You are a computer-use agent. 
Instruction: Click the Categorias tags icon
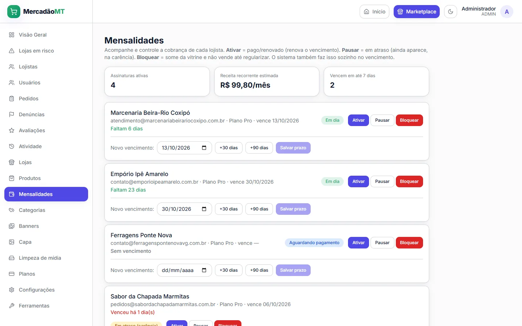point(12,210)
